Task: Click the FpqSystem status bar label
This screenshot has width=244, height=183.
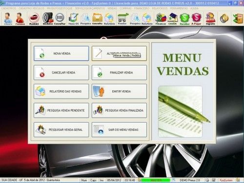Action: [x=226, y=180]
